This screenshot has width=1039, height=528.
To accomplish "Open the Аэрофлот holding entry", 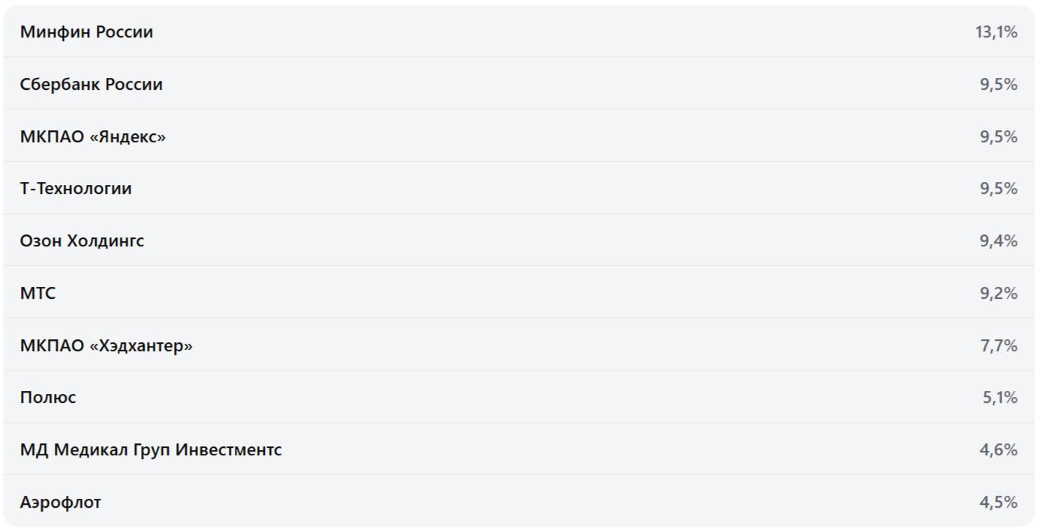I will pyautogui.click(x=61, y=502).
